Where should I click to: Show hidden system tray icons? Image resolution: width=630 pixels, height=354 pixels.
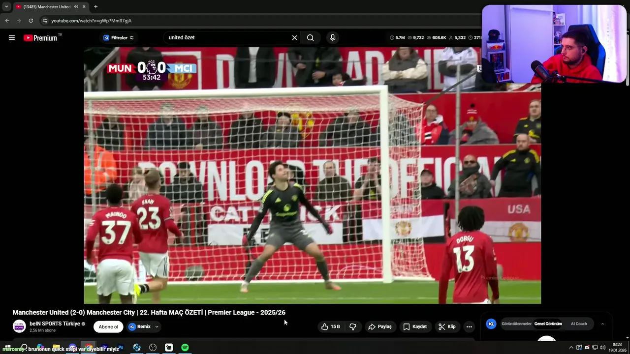(x=571, y=348)
